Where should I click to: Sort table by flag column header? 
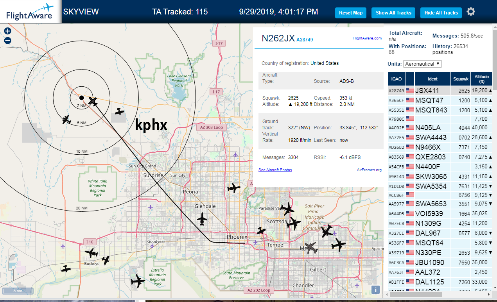tap(409, 79)
